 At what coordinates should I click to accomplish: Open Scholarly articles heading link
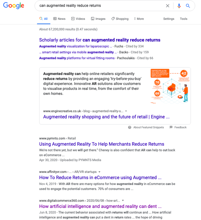100,40
